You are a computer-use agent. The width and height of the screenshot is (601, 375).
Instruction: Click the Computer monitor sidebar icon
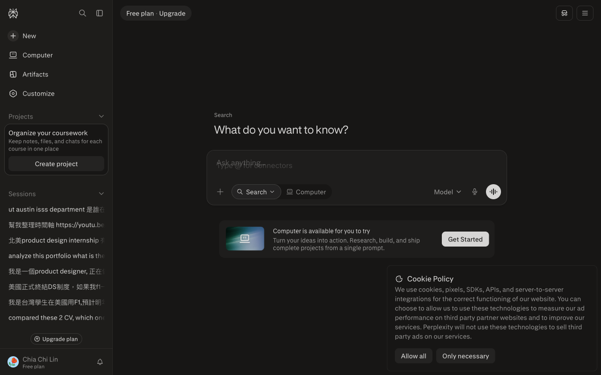pyautogui.click(x=13, y=55)
